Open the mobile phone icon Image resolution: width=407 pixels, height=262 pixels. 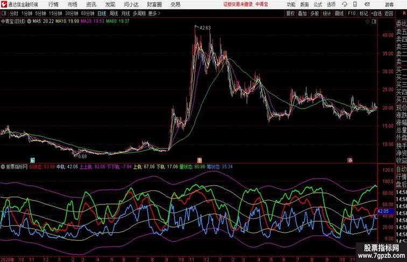tap(355, 4)
